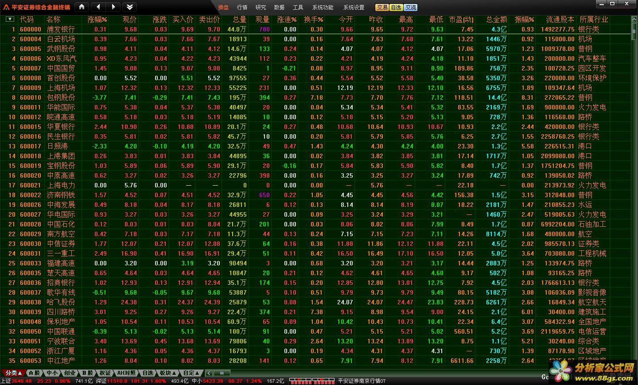This screenshot has width=638, height=385.
Task: Select the 中国国贸 stock name
Action: (x=61, y=68)
